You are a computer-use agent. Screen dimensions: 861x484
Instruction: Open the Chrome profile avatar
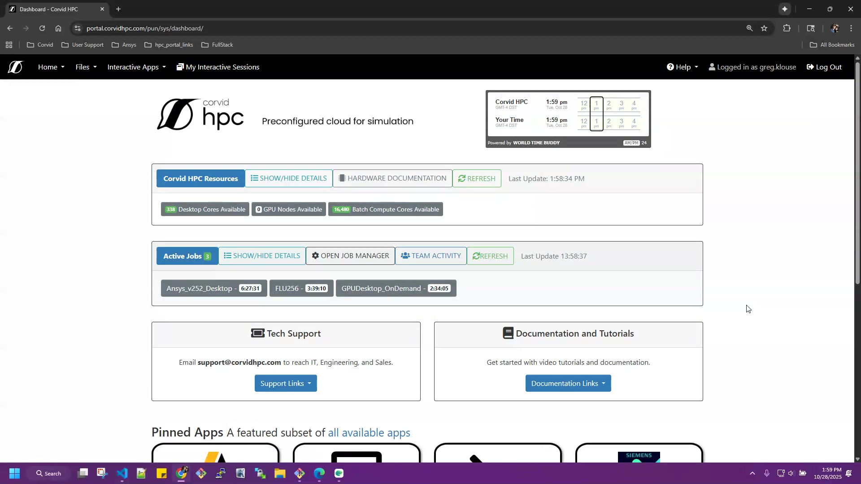click(x=835, y=28)
